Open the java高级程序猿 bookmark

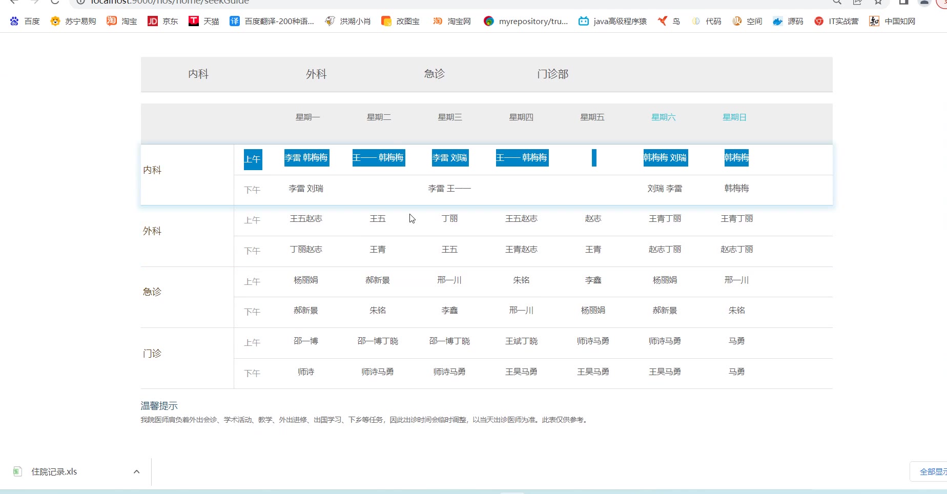[x=612, y=21]
